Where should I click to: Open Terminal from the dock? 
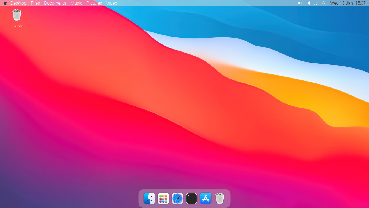tap(192, 199)
